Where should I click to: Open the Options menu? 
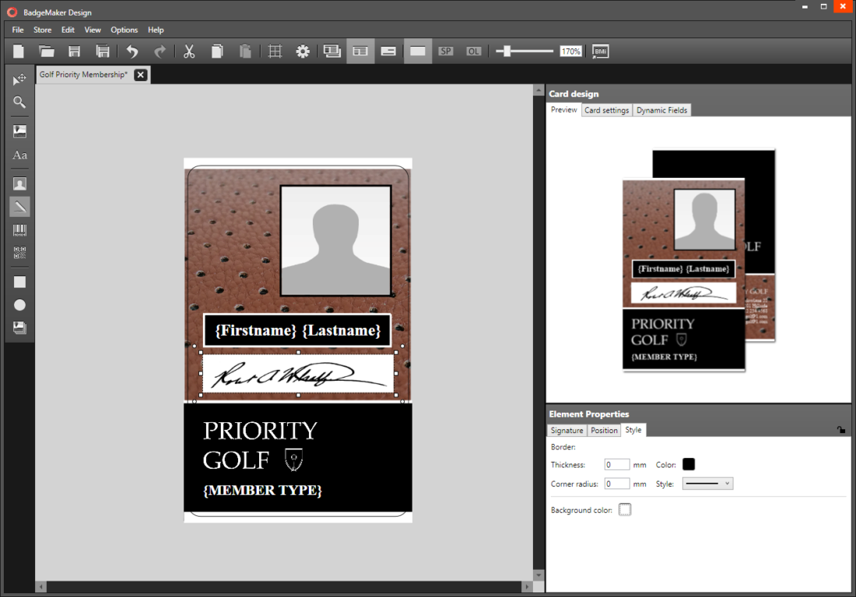(124, 30)
